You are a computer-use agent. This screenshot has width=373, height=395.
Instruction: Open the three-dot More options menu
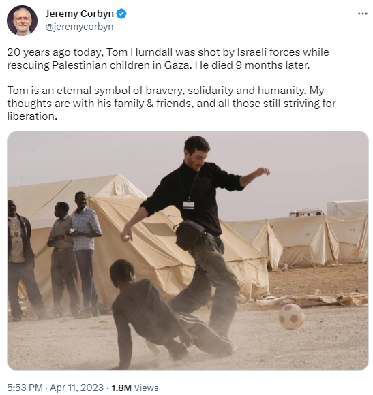point(362,14)
